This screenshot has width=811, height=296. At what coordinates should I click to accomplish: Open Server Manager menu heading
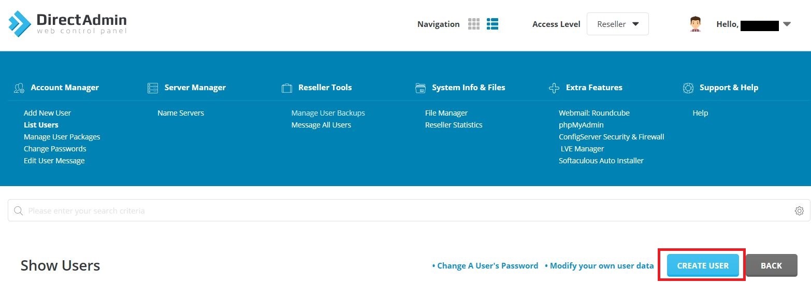[195, 88]
